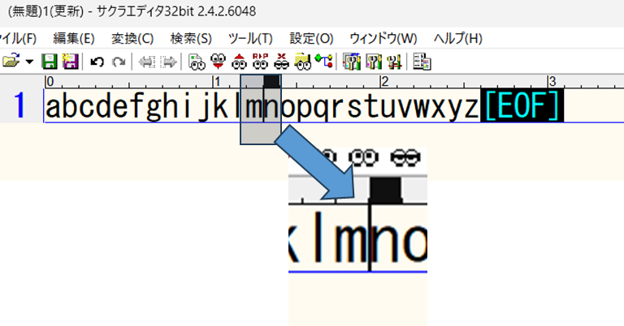Click the green Save floppy icon
The height and width of the screenshot is (326, 624).
pos(49,61)
